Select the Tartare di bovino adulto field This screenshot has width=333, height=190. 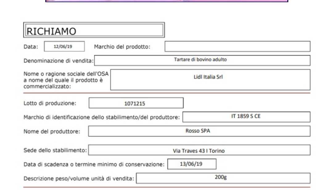pos(202,60)
